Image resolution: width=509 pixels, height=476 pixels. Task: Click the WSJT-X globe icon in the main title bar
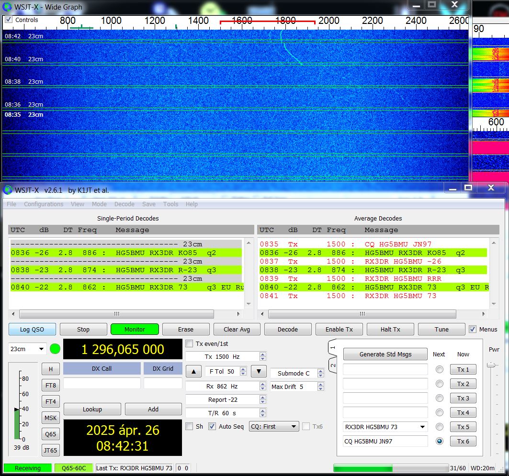8,190
